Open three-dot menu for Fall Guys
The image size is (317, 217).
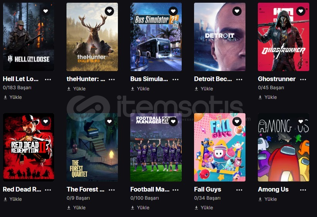tap(239, 190)
